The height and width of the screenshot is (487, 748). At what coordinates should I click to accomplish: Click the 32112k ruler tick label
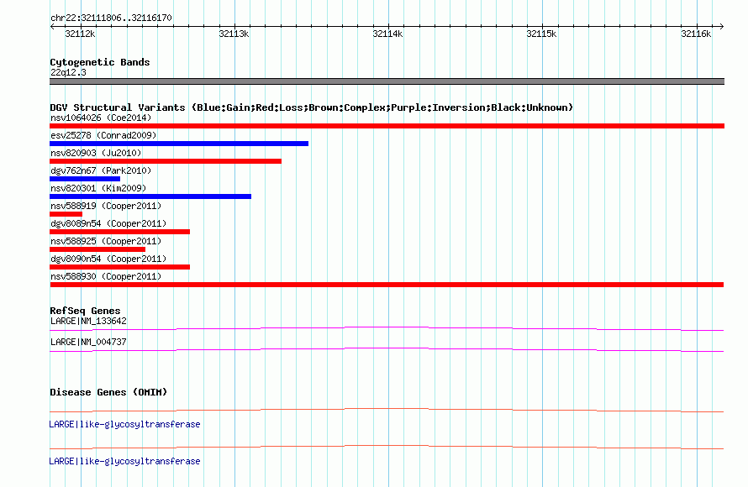pos(80,34)
